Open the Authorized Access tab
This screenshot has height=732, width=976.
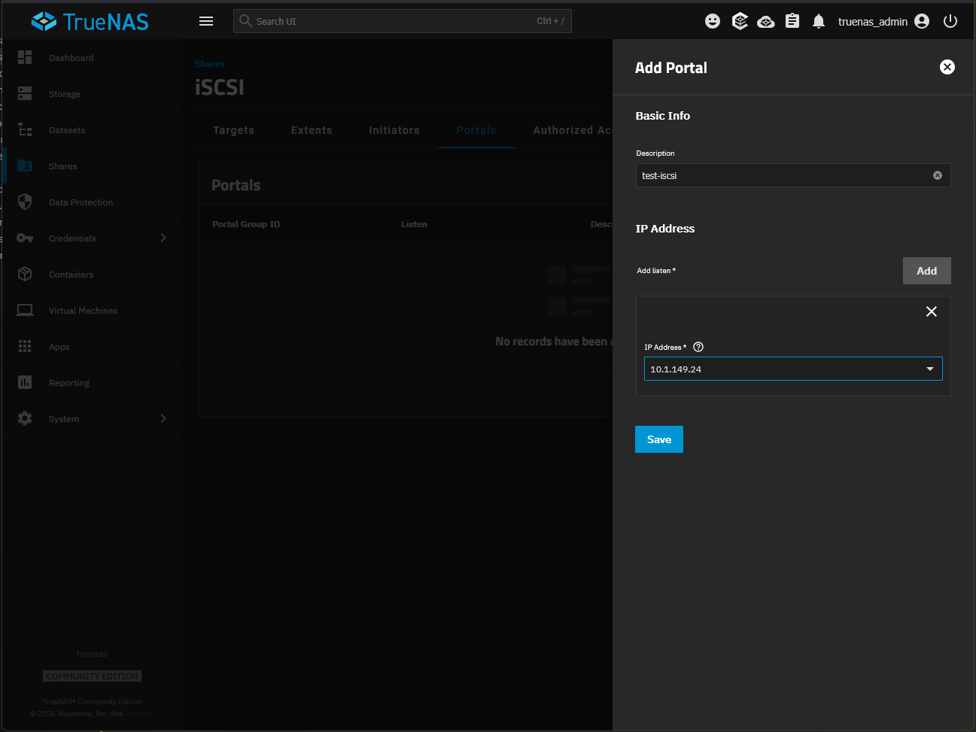coord(572,130)
